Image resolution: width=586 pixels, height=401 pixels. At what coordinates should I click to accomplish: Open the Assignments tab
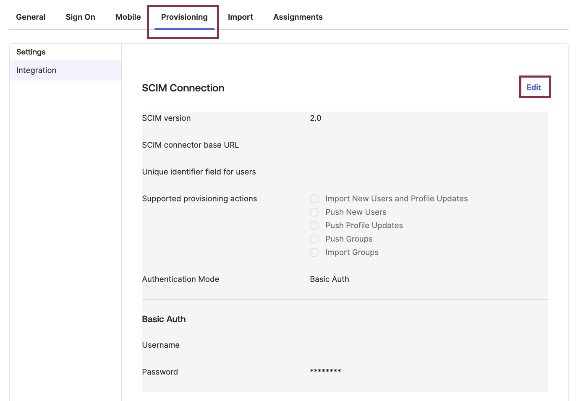[298, 17]
